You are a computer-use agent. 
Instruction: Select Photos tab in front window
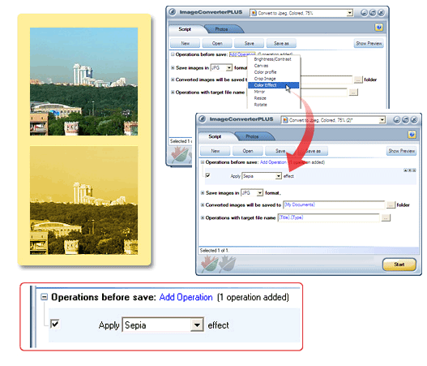(x=252, y=136)
